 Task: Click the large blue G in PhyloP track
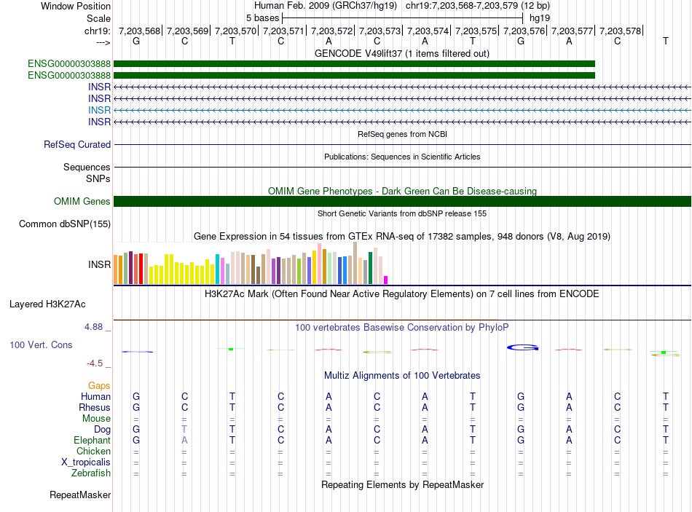(522, 347)
